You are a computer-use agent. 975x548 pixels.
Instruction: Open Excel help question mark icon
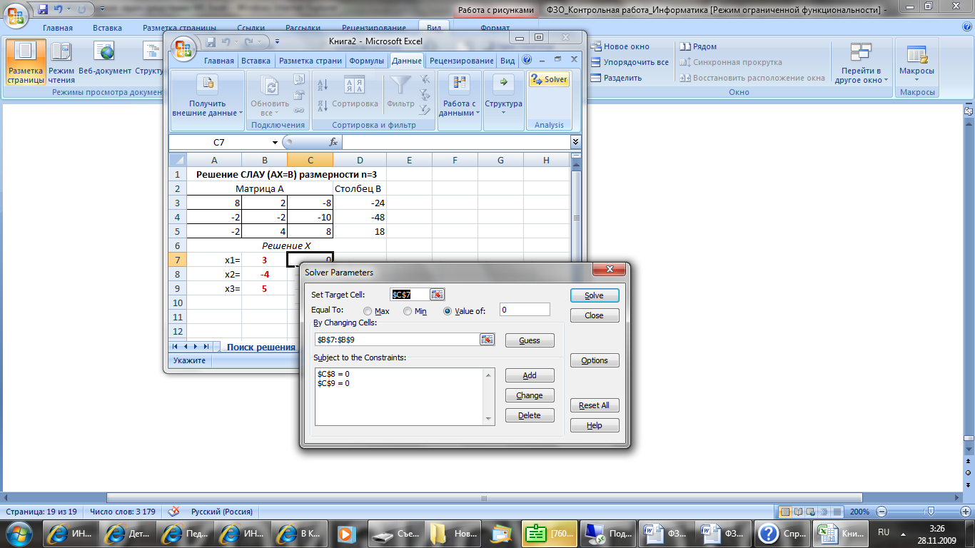tap(527, 61)
